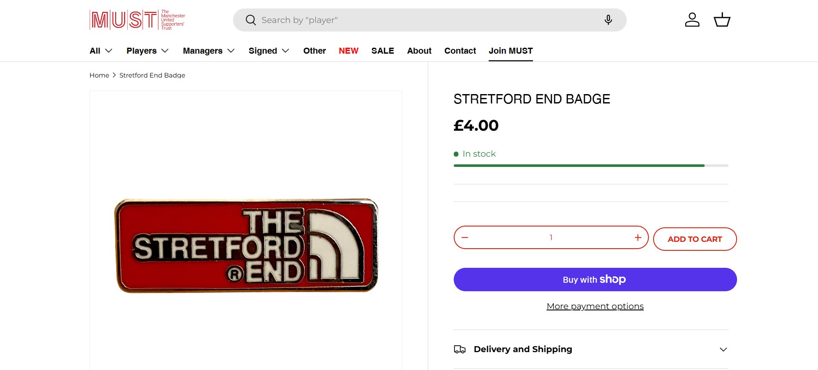
Task: Decrease quantity with the minus icon
Action: tap(465, 238)
